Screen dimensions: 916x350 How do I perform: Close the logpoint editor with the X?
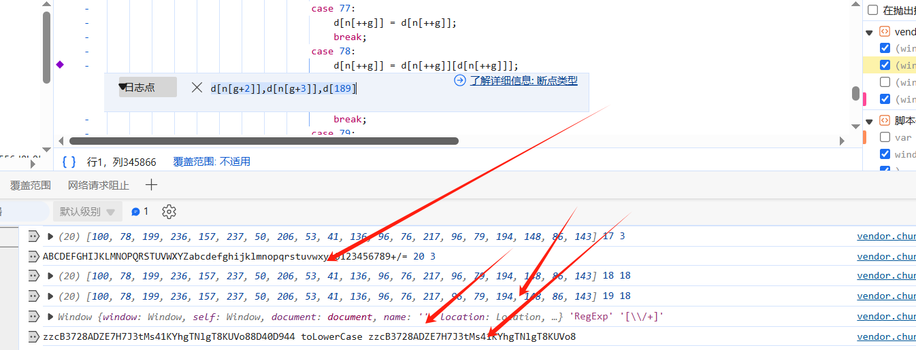click(197, 87)
